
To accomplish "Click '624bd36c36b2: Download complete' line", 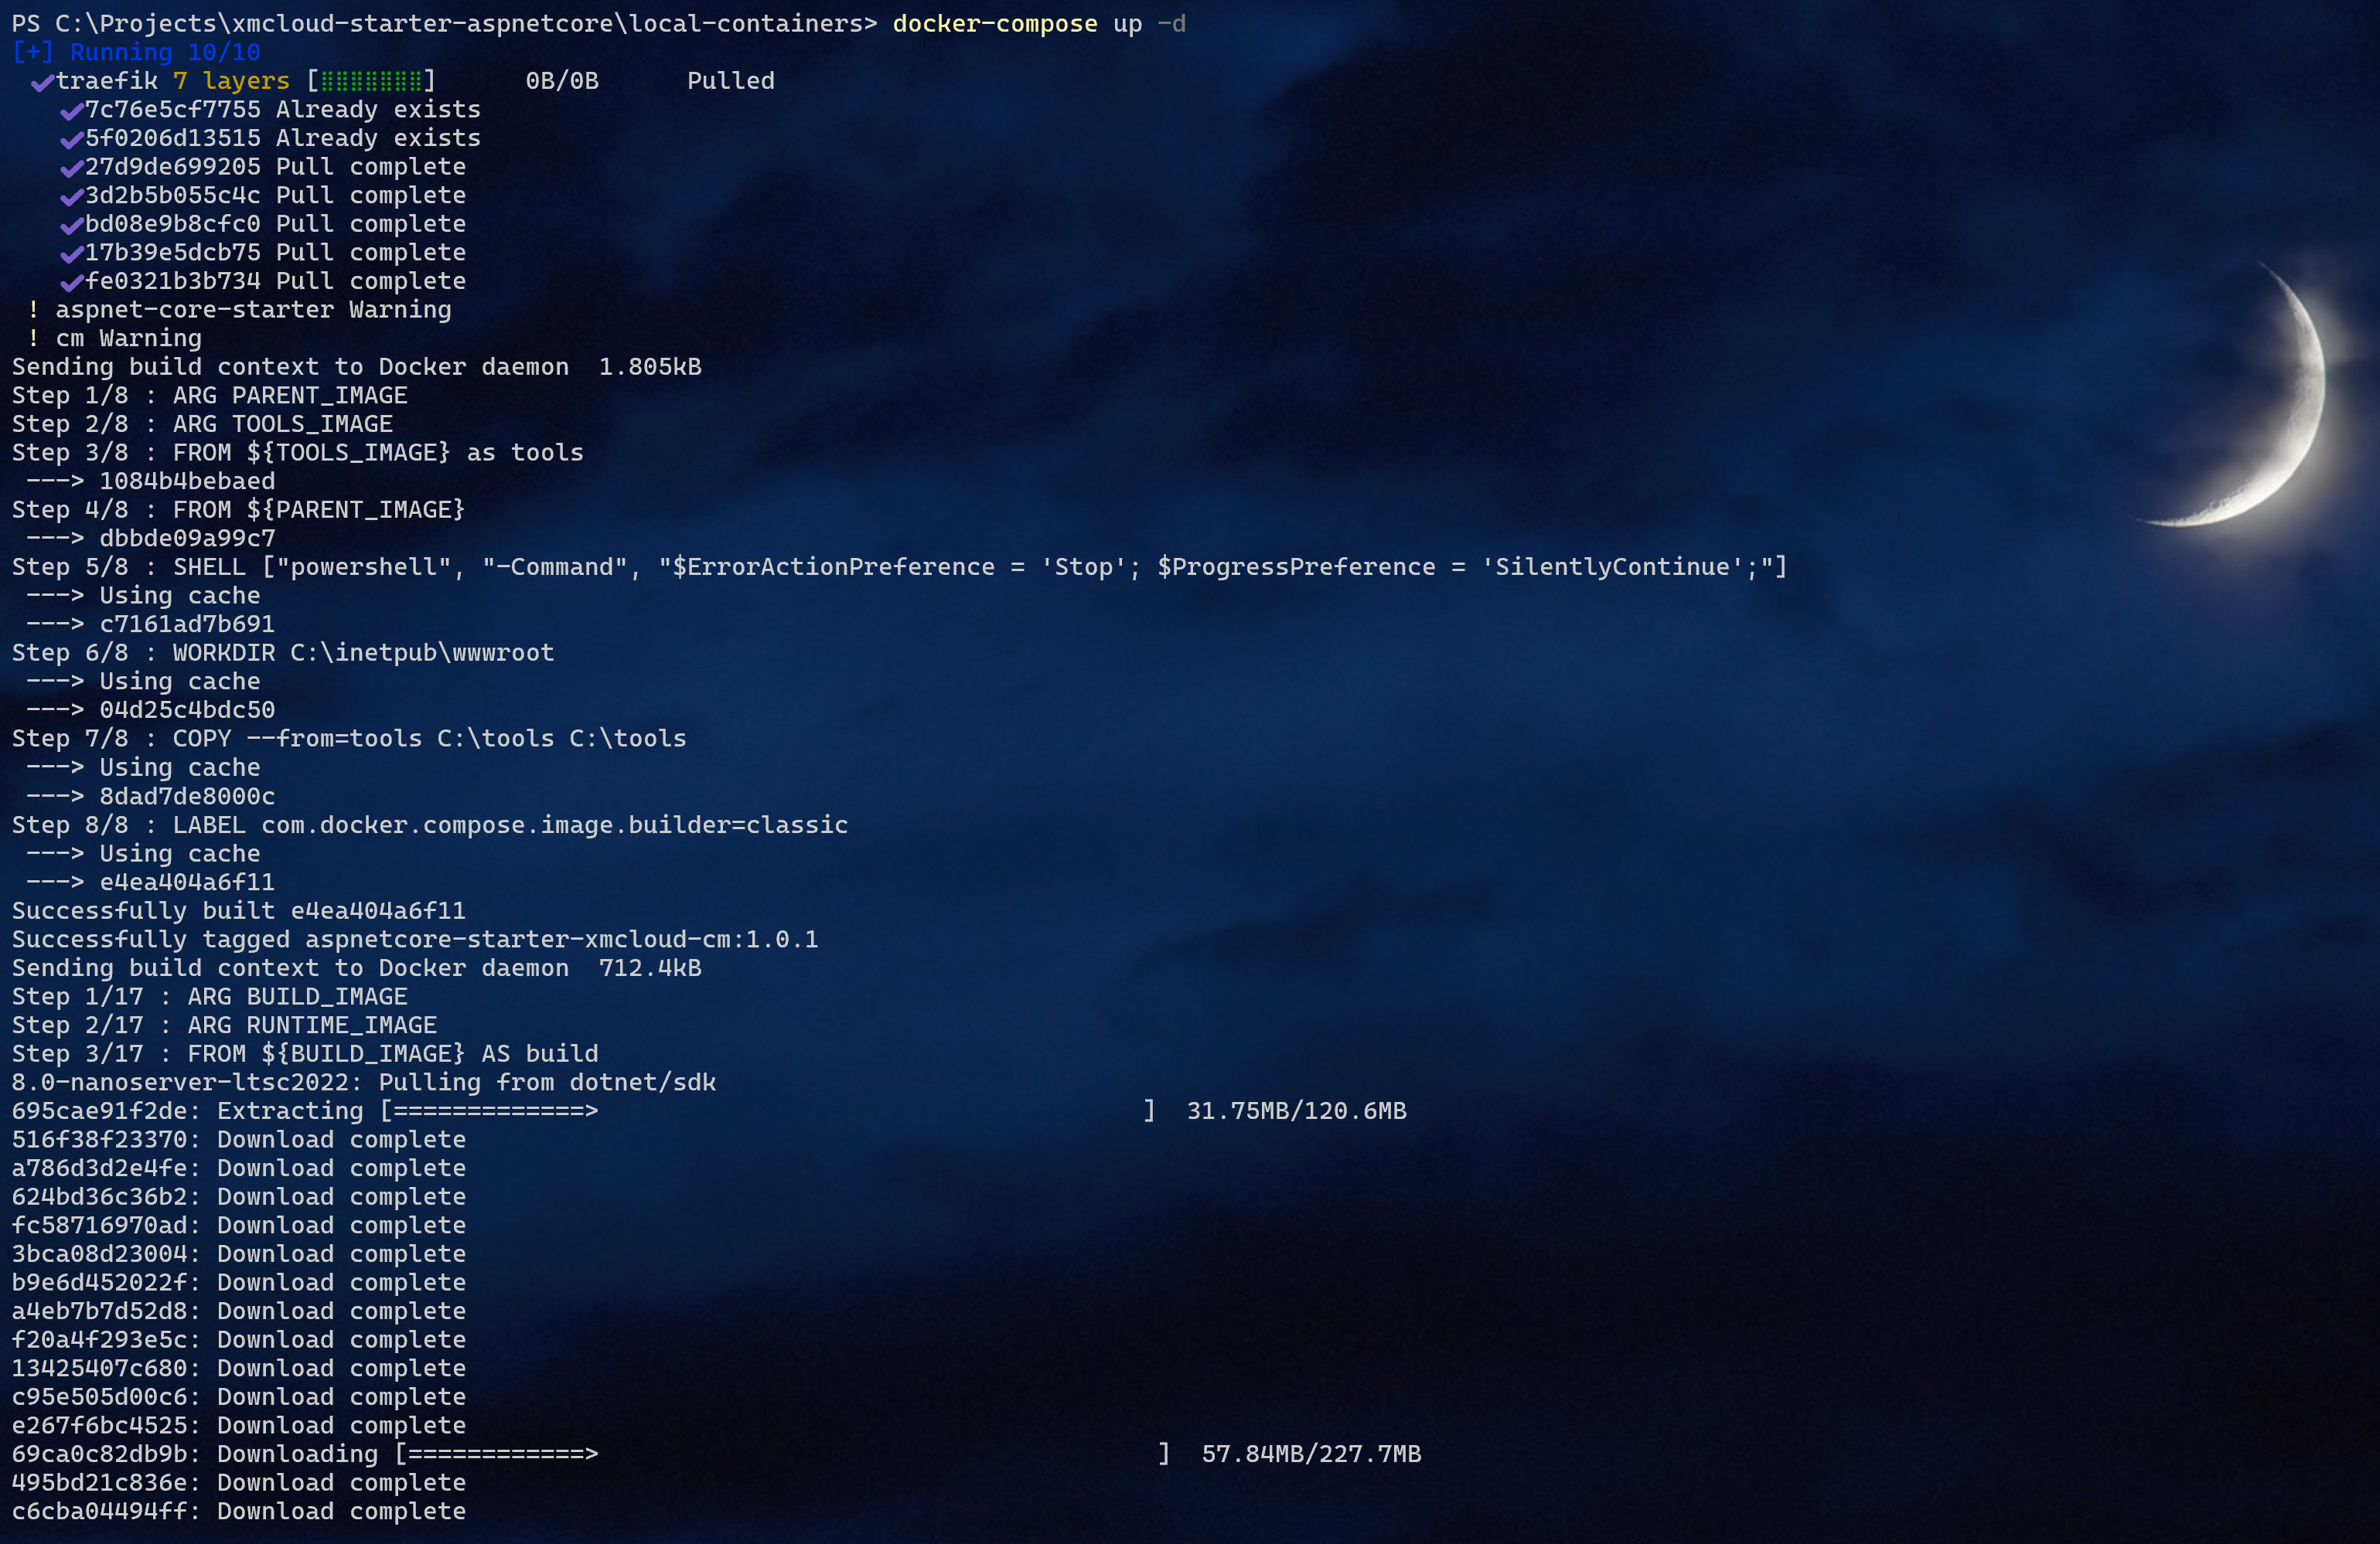I will [x=239, y=1197].
